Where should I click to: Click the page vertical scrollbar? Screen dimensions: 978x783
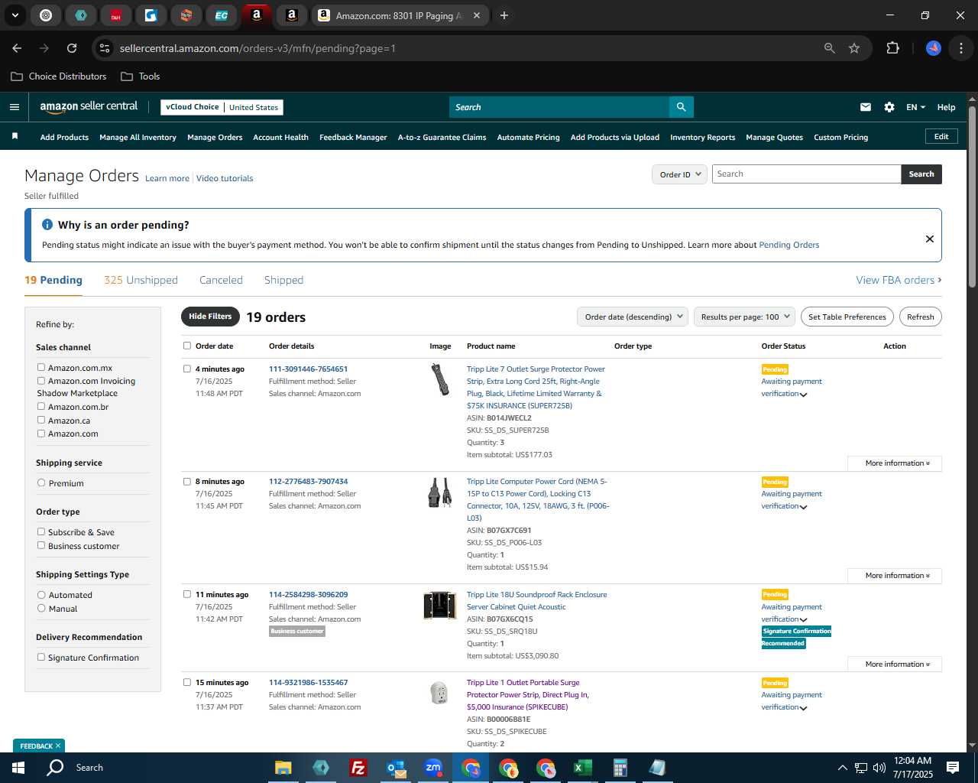point(972,196)
